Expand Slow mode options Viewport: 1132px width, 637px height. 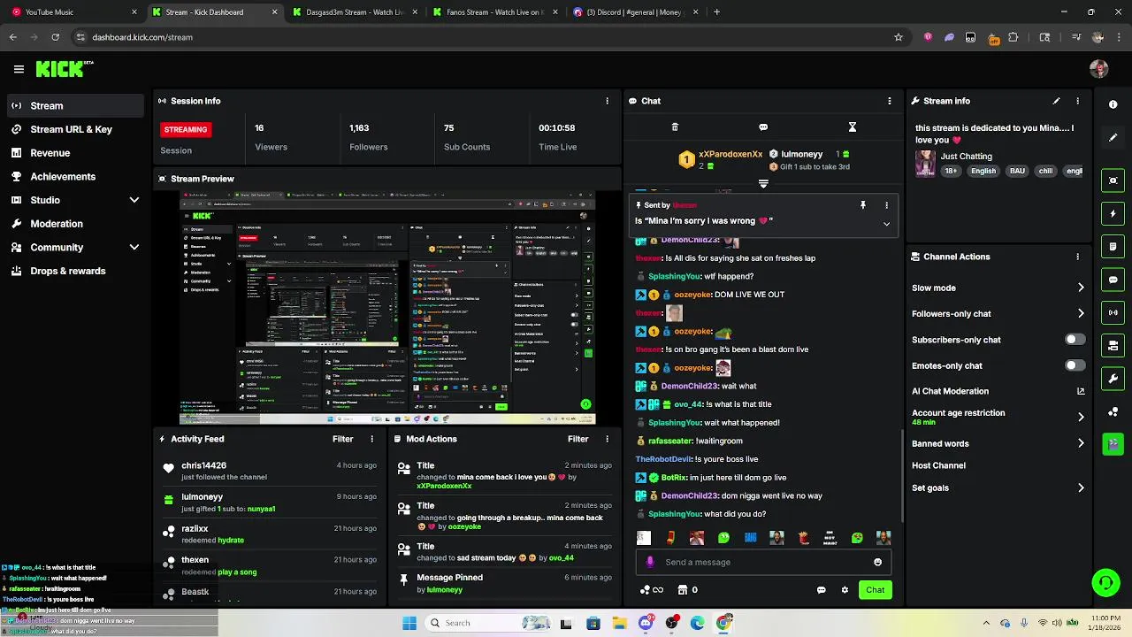1081,288
